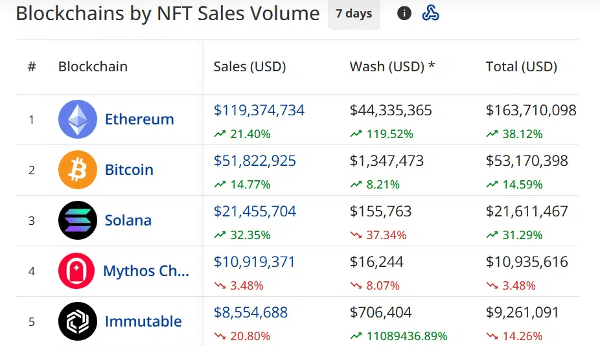Click the black Immutable logo icon
This screenshot has height=346, width=600.
click(x=78, y=321)
